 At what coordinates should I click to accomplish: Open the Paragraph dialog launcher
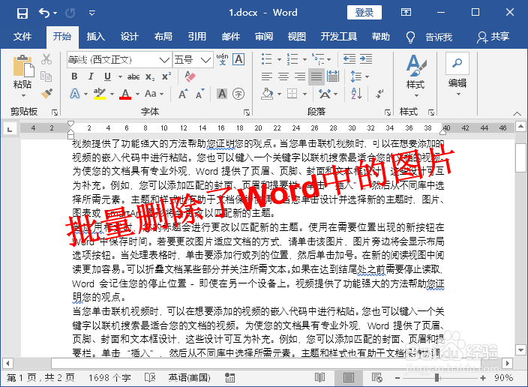click(x=388, y=112)
